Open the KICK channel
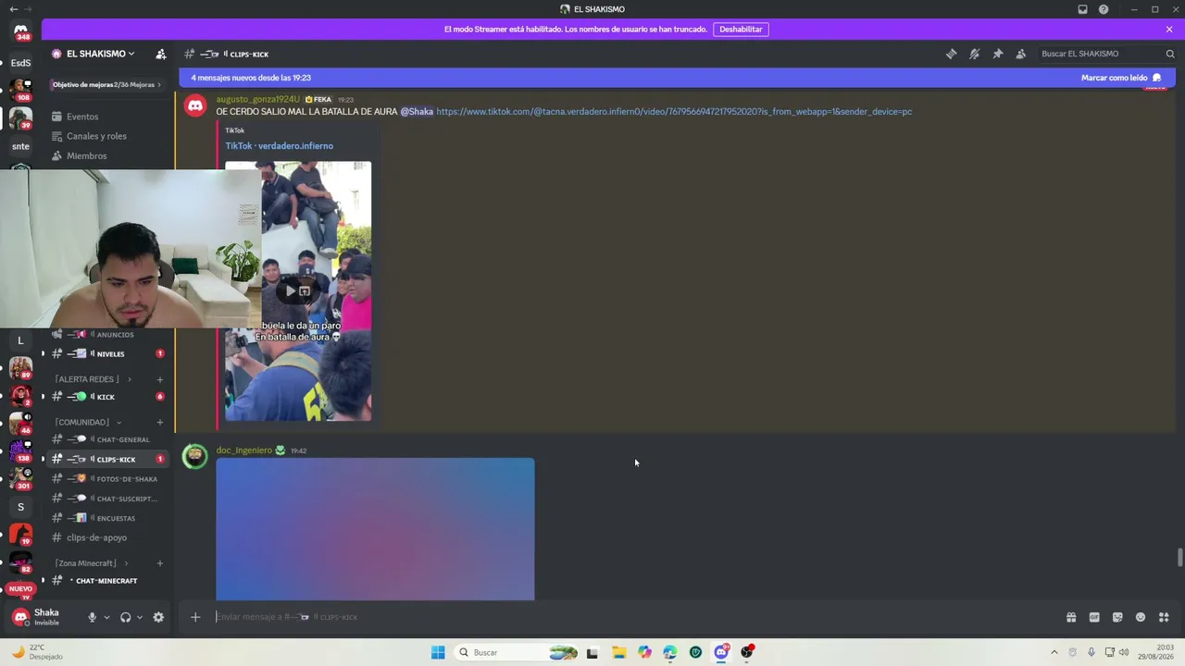 click(109, 397)
